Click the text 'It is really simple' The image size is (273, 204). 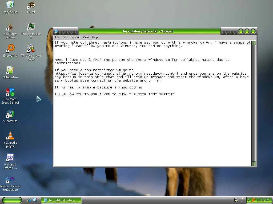click(75, 87)
